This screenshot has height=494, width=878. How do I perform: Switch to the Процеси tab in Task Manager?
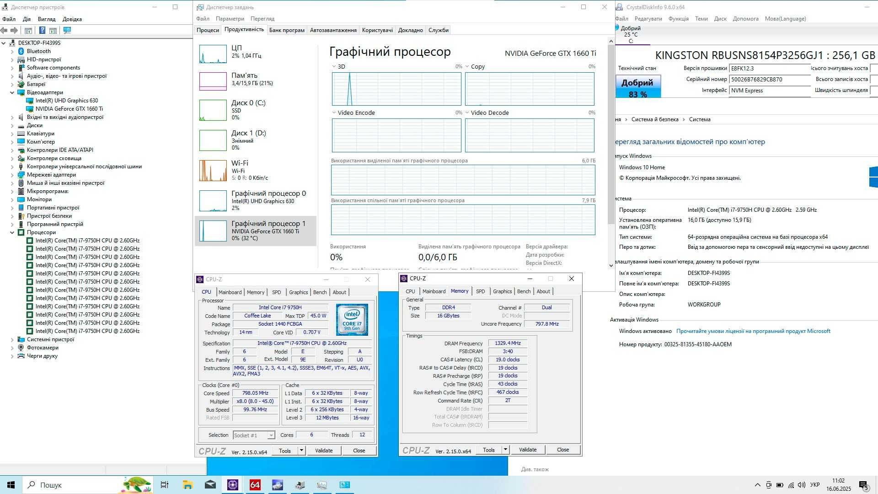tap(208, 30)
